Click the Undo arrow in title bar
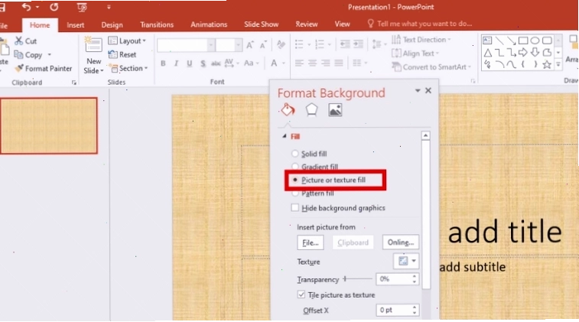This screenshot has width=579, height=322. pyautogui.click(x=26, y=7)
